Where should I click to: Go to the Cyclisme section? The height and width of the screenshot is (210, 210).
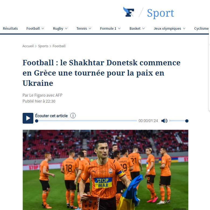point(201,28)
